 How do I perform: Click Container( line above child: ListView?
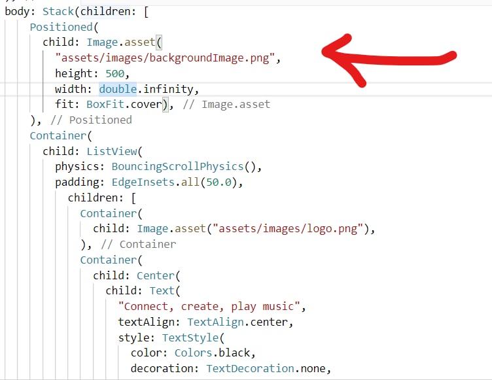point(61,136)
